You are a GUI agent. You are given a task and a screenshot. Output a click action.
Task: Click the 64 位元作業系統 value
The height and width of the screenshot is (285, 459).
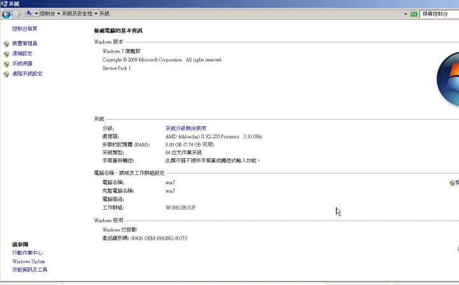[184, 152]
